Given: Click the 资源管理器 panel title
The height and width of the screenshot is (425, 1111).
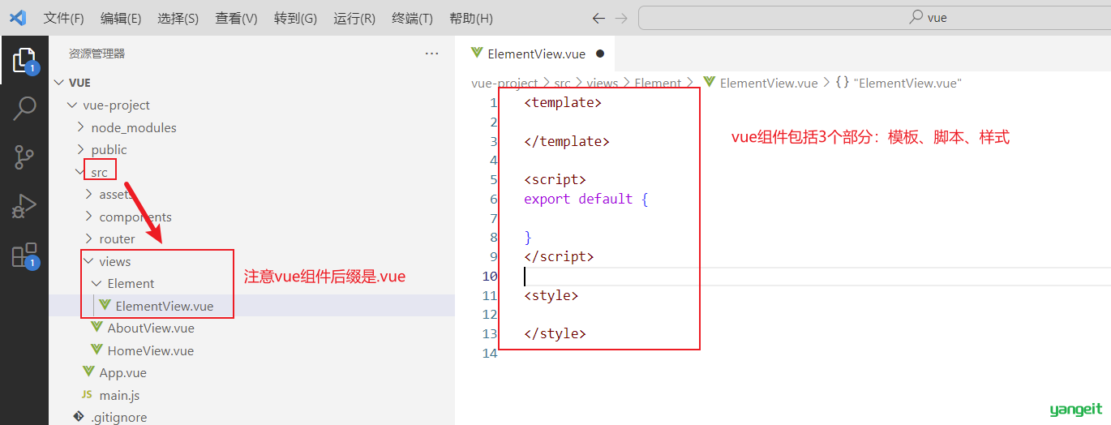Looking at the screenshot, I should point(97,54).
